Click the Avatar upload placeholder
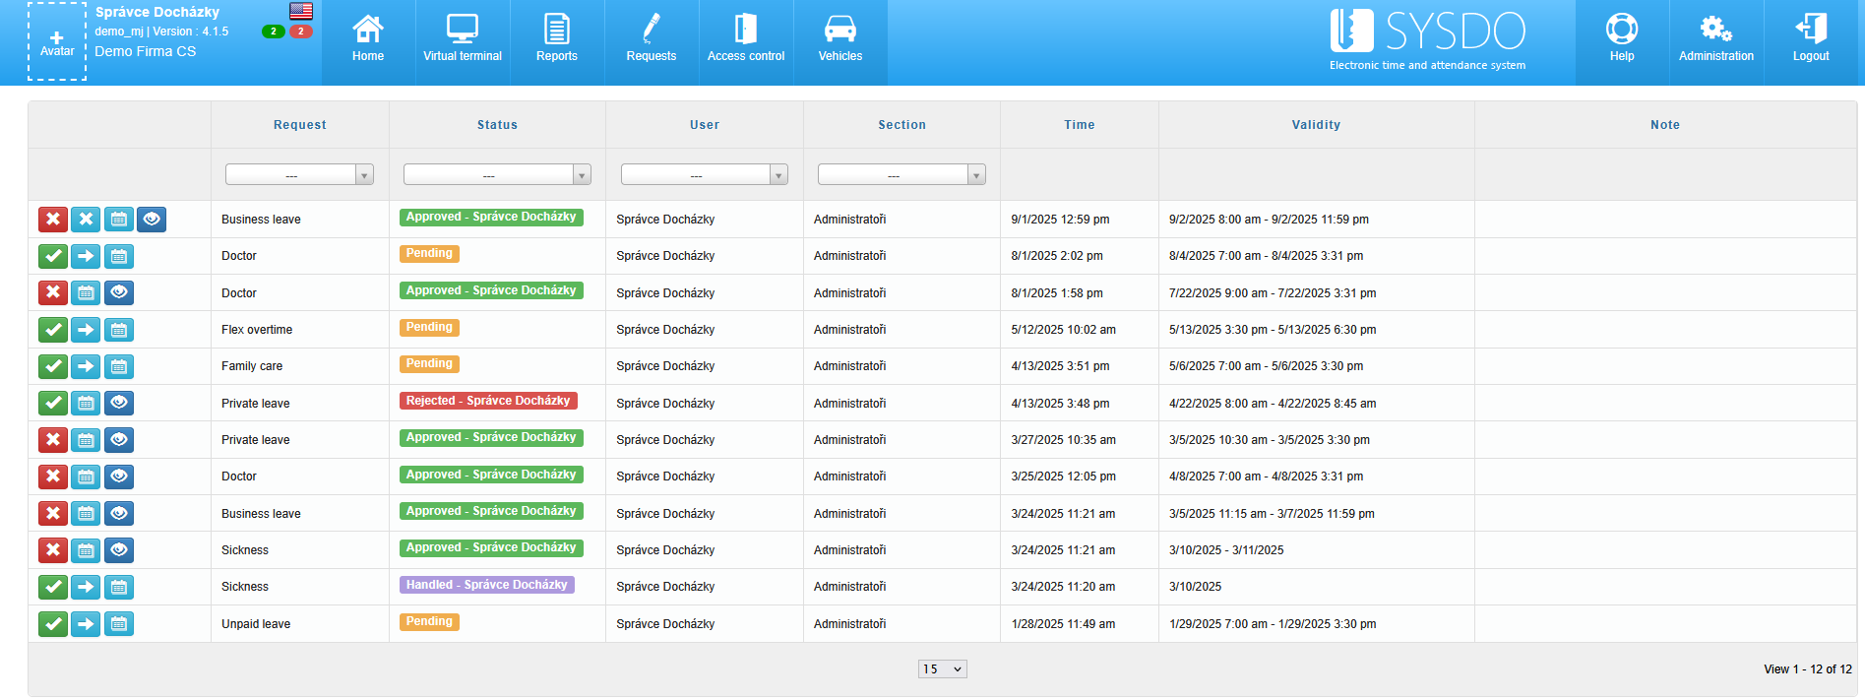This screenshot has width=1865, height=699. 57,41
